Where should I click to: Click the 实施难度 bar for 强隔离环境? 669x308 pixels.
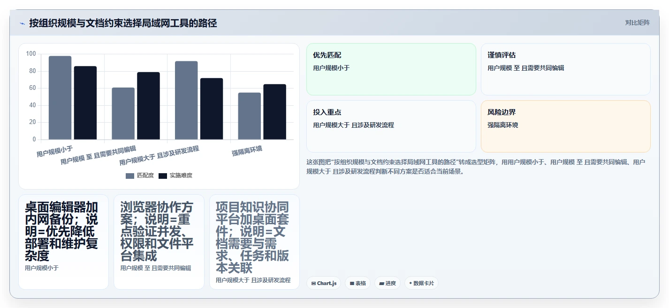coord(274,112)
